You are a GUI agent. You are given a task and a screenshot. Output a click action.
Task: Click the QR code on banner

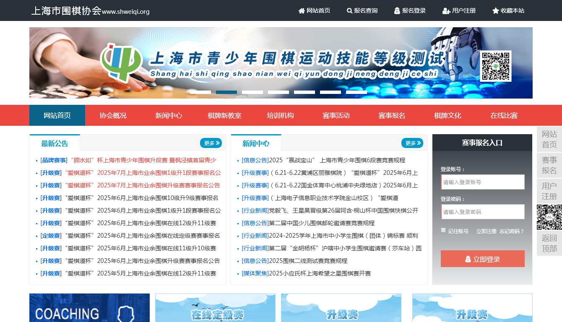(496, 66)
